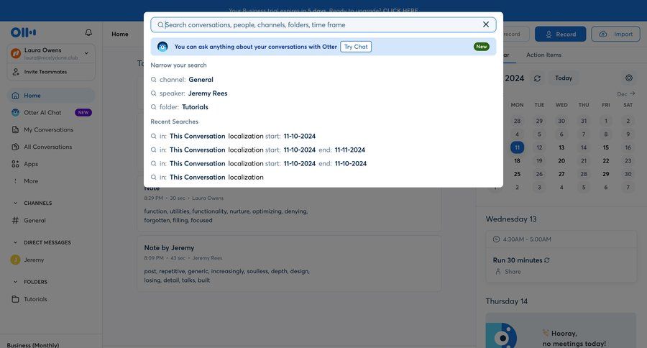This screenshot has width=647, height=348.
Task: Switch to Action Items tab
Action: [543, 55]
